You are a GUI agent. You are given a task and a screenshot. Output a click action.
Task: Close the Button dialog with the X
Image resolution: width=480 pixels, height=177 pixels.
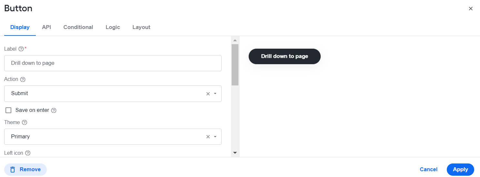pyautogui.click(x=471, y=9)
